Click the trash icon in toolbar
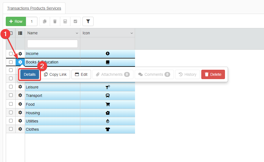The width and height of the screenshot is (264, 162). [55, 21]
